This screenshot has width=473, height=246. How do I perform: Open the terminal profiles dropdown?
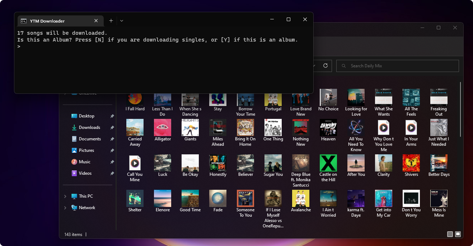point(122,21)
